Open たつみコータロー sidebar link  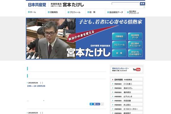127,109
